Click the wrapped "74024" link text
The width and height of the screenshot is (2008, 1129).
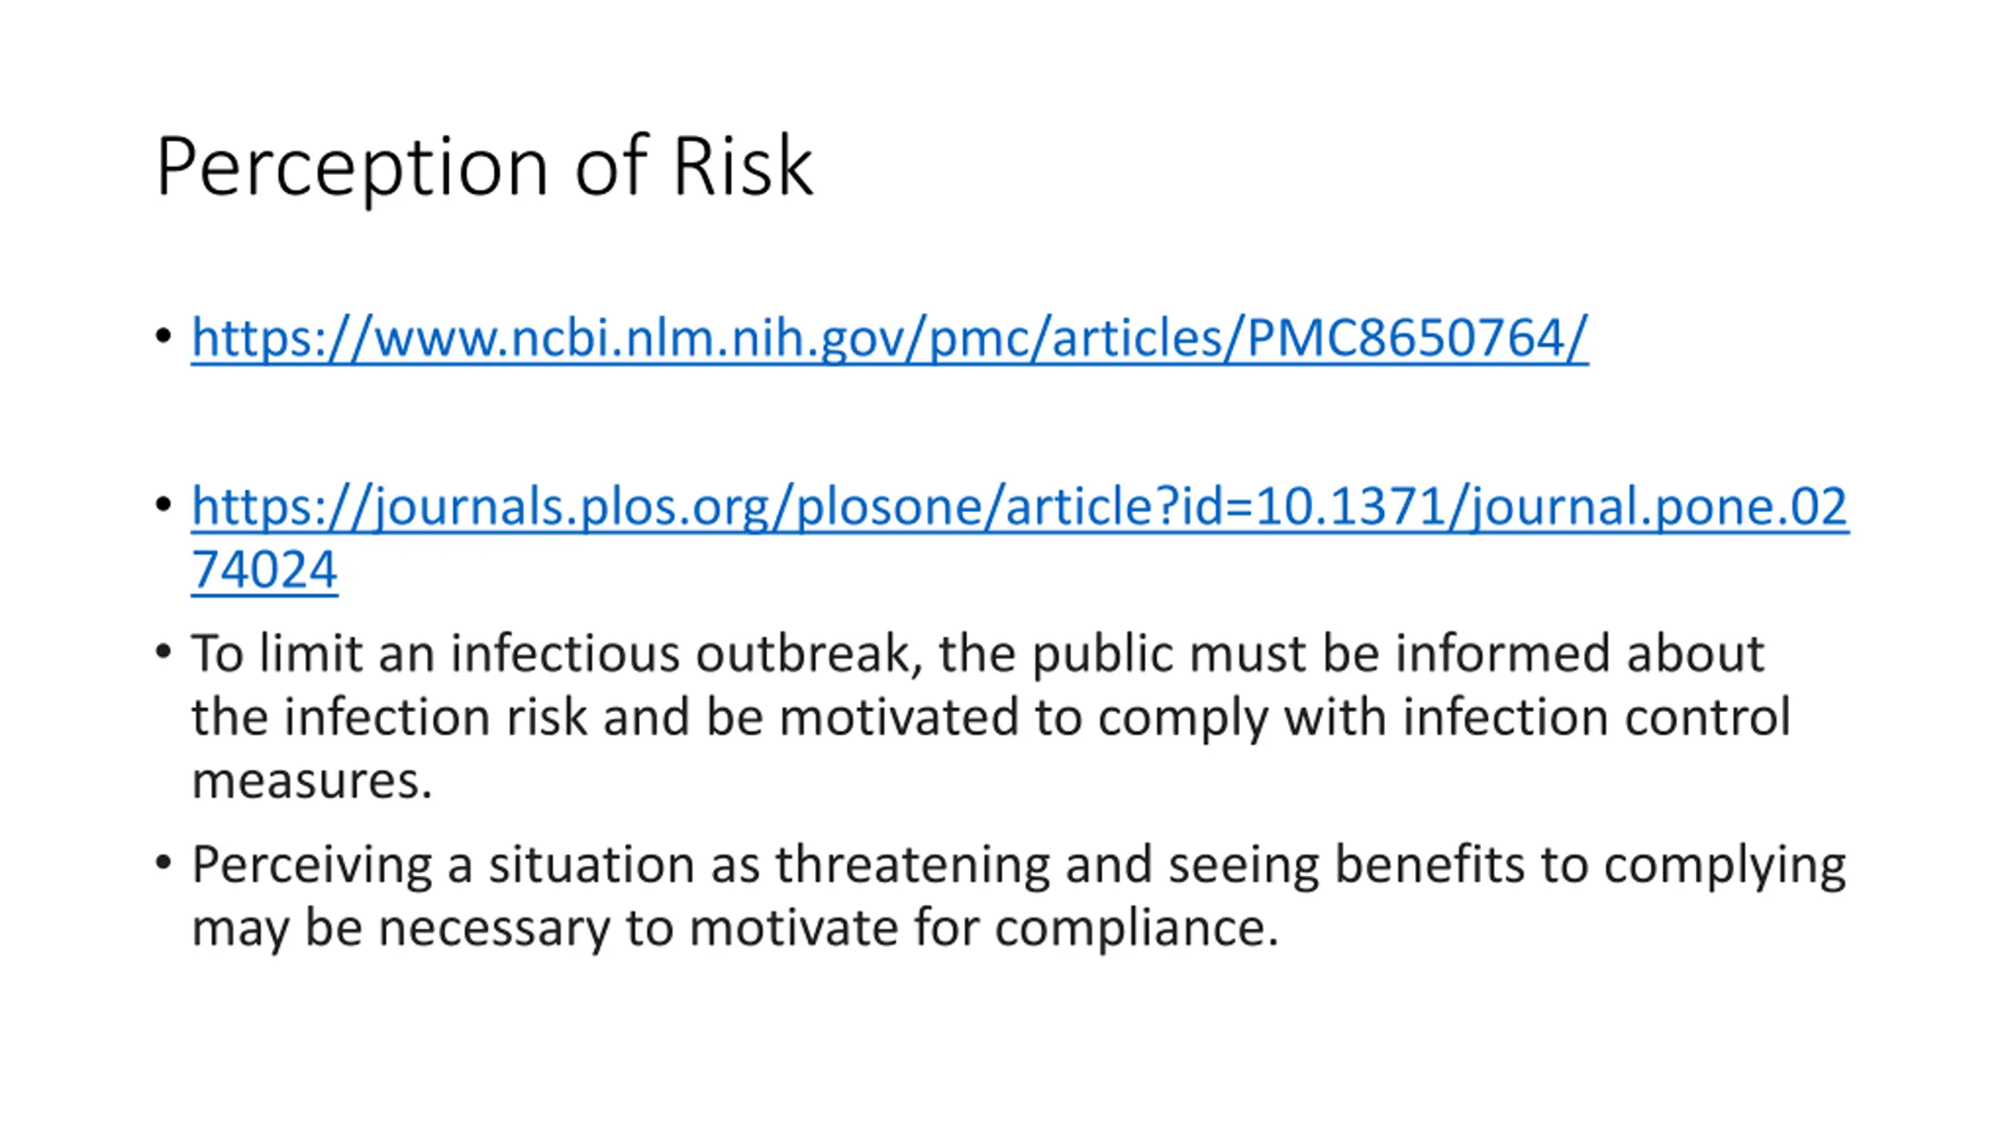tap(264, 568)
